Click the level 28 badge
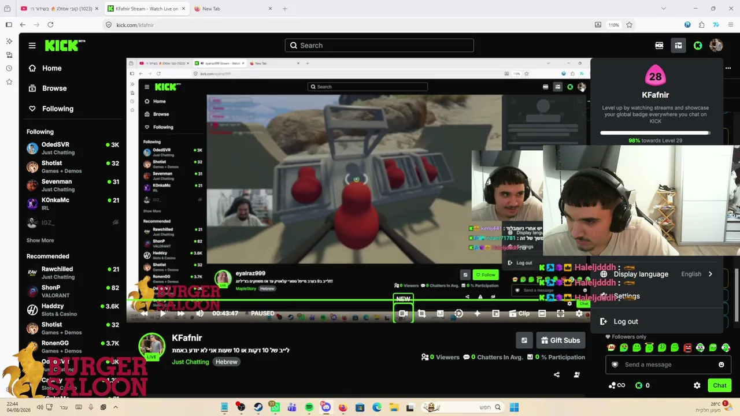The width and height of the screenshot is (740, 416). pos(655,76)
